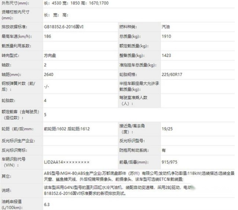
Task: Select the label 反光标识型号:
Action: pos(132,141)
